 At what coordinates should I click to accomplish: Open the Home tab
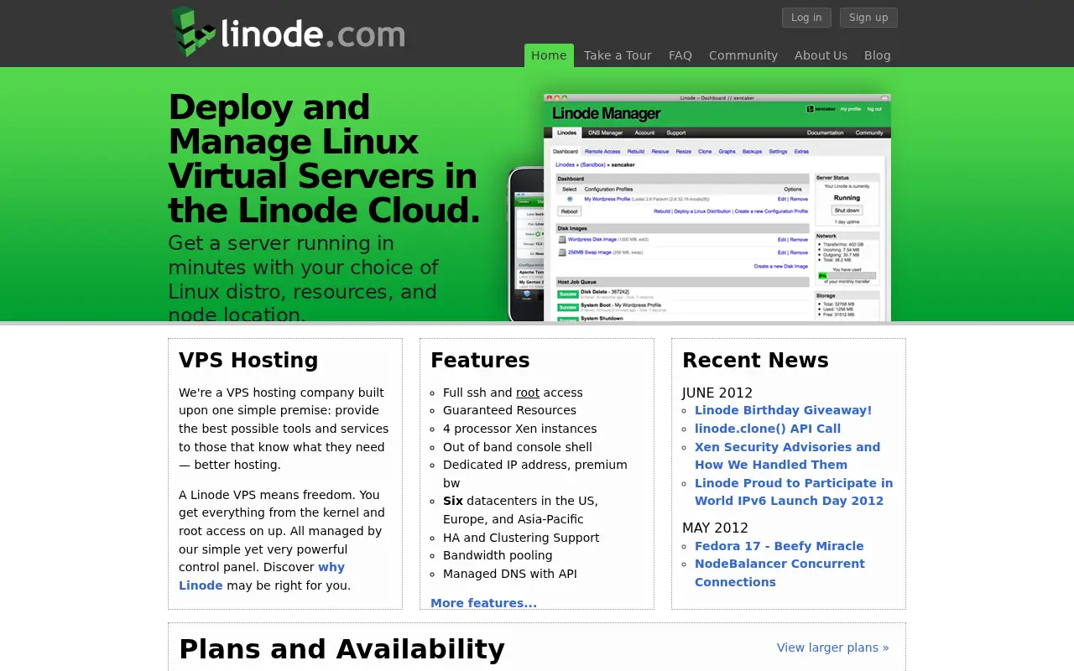coord(549,55)
